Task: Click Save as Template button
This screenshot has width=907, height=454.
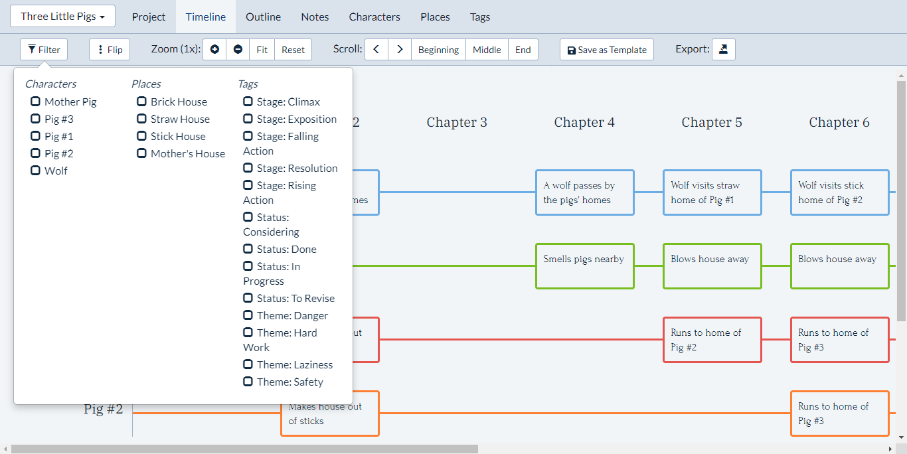Action: point(607,50)
